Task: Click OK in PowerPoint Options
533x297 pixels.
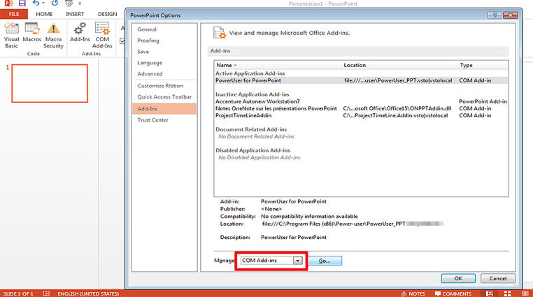Action: coord(458,278)
